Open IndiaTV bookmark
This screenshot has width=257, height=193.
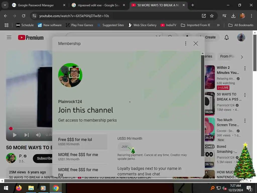[x=168, y=25]
